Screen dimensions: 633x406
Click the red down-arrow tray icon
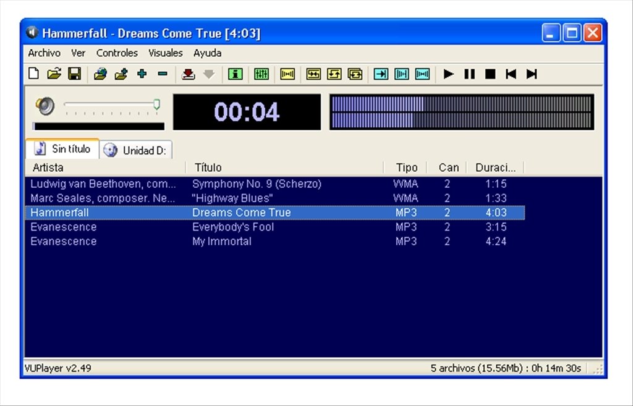(x=188, y=74)
